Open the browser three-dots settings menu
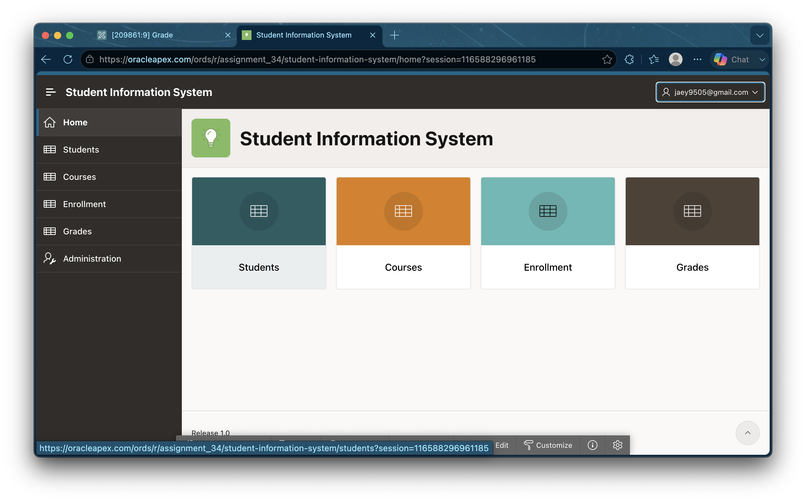Screen dimensions: 806x502 (697, 59)
